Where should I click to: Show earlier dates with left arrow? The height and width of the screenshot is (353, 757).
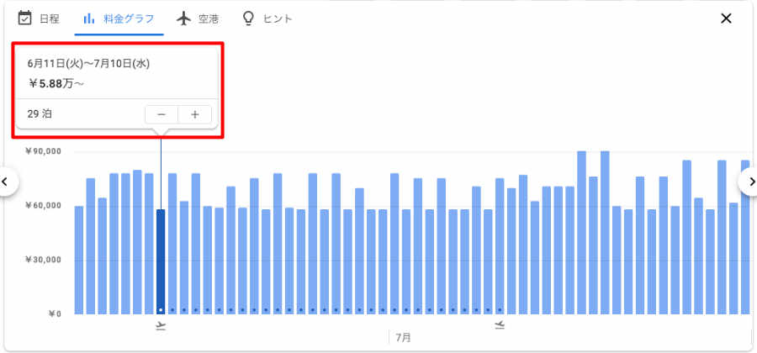(x=4, y=182)
